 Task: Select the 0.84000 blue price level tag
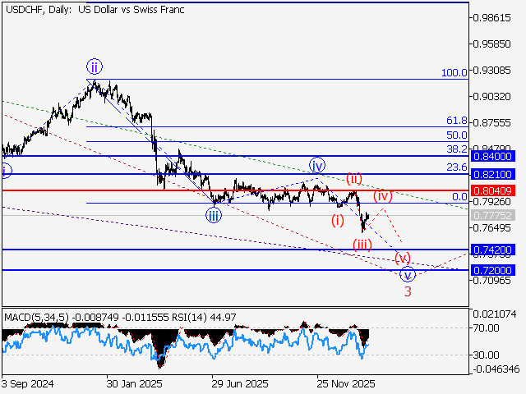(x=492, y=156)
